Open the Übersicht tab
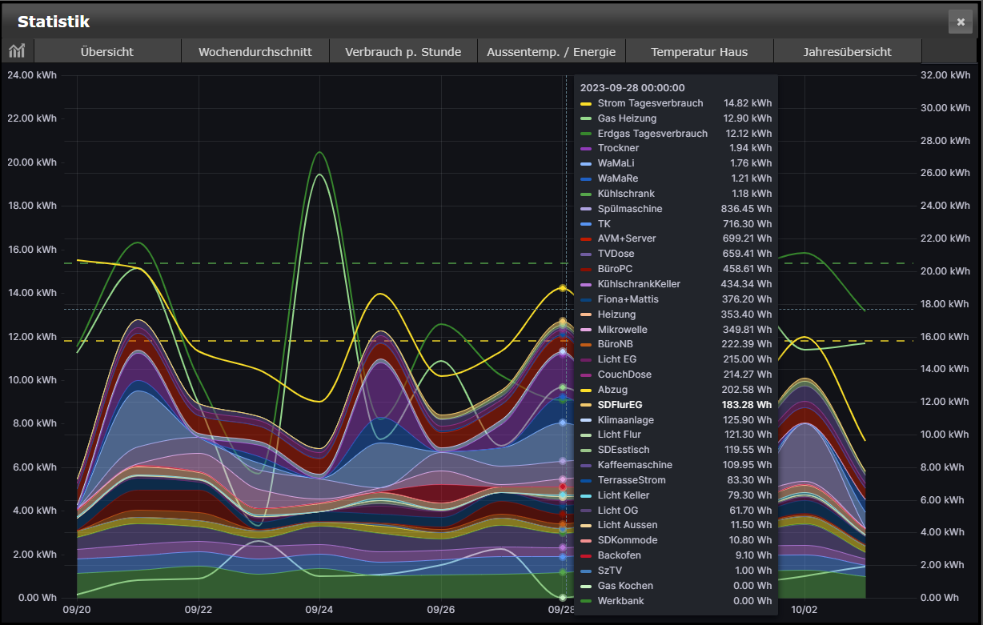 (107, 52)
